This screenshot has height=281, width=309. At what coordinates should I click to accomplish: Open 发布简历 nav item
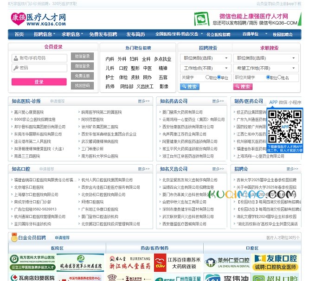pyautogui.click(x=135, y=34)
